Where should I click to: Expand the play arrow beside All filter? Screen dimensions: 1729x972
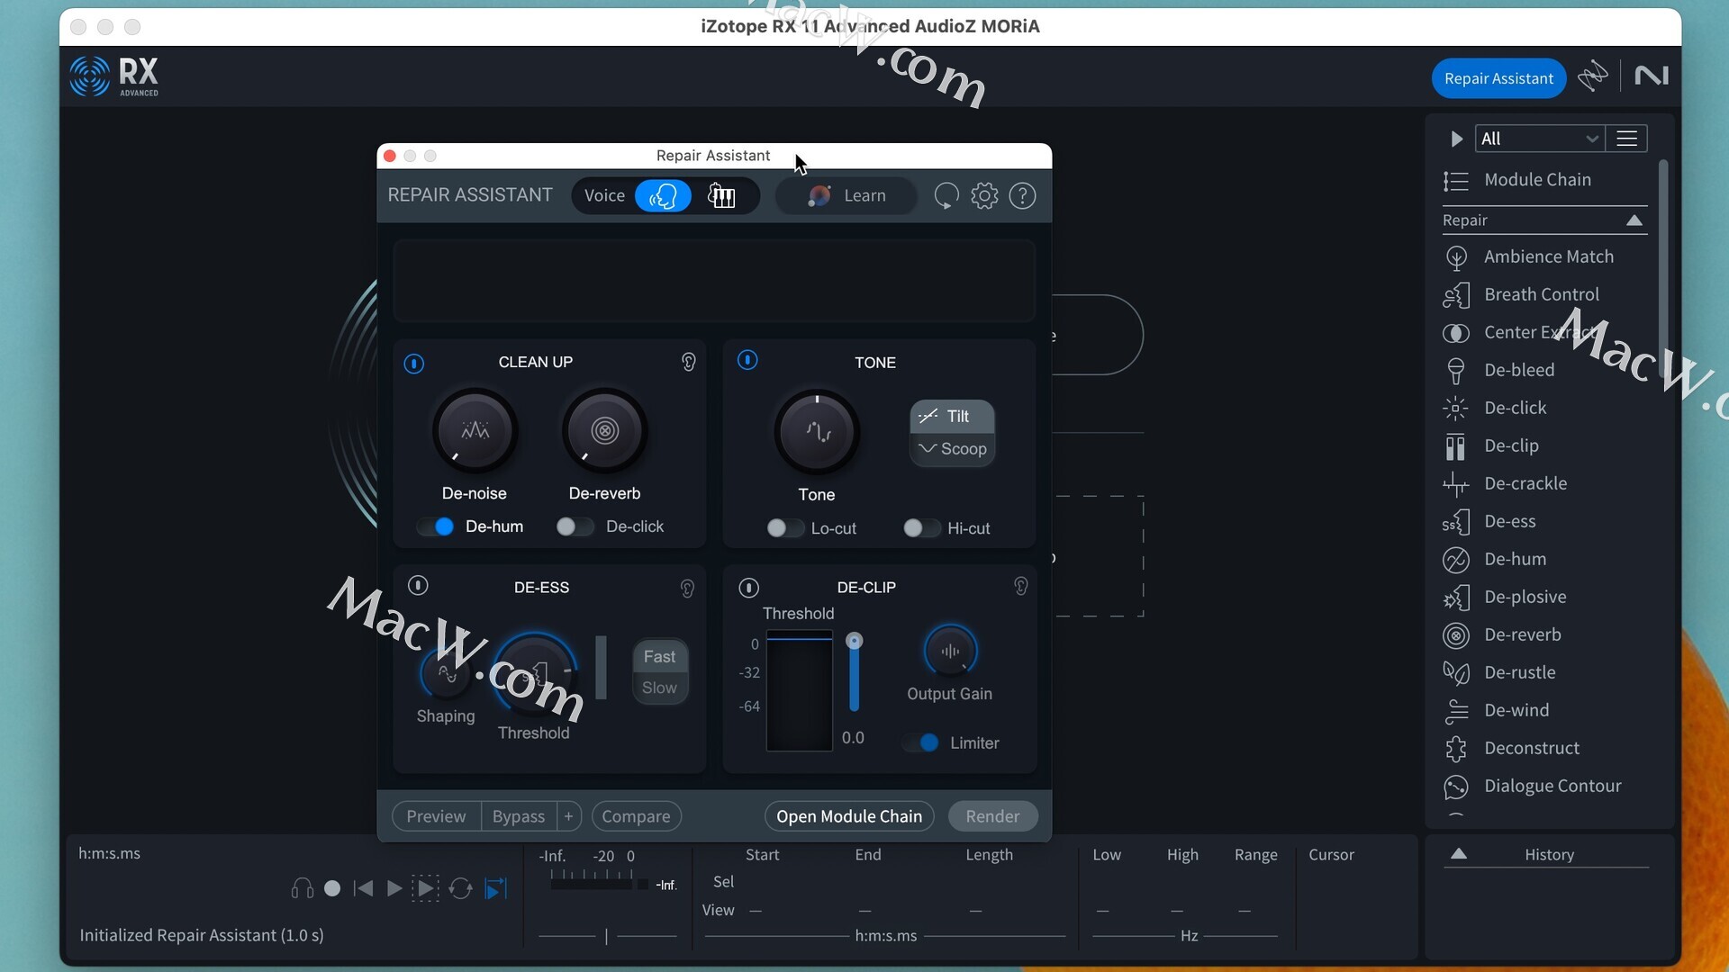[x=1456, y=139]
